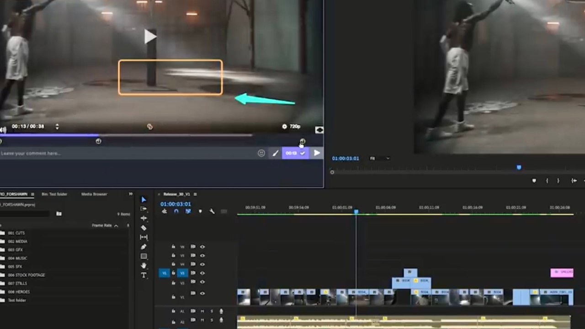The image size is (585, 329).
Task: Show more panel tabs with double chevron
Action: tap(131, 194)
